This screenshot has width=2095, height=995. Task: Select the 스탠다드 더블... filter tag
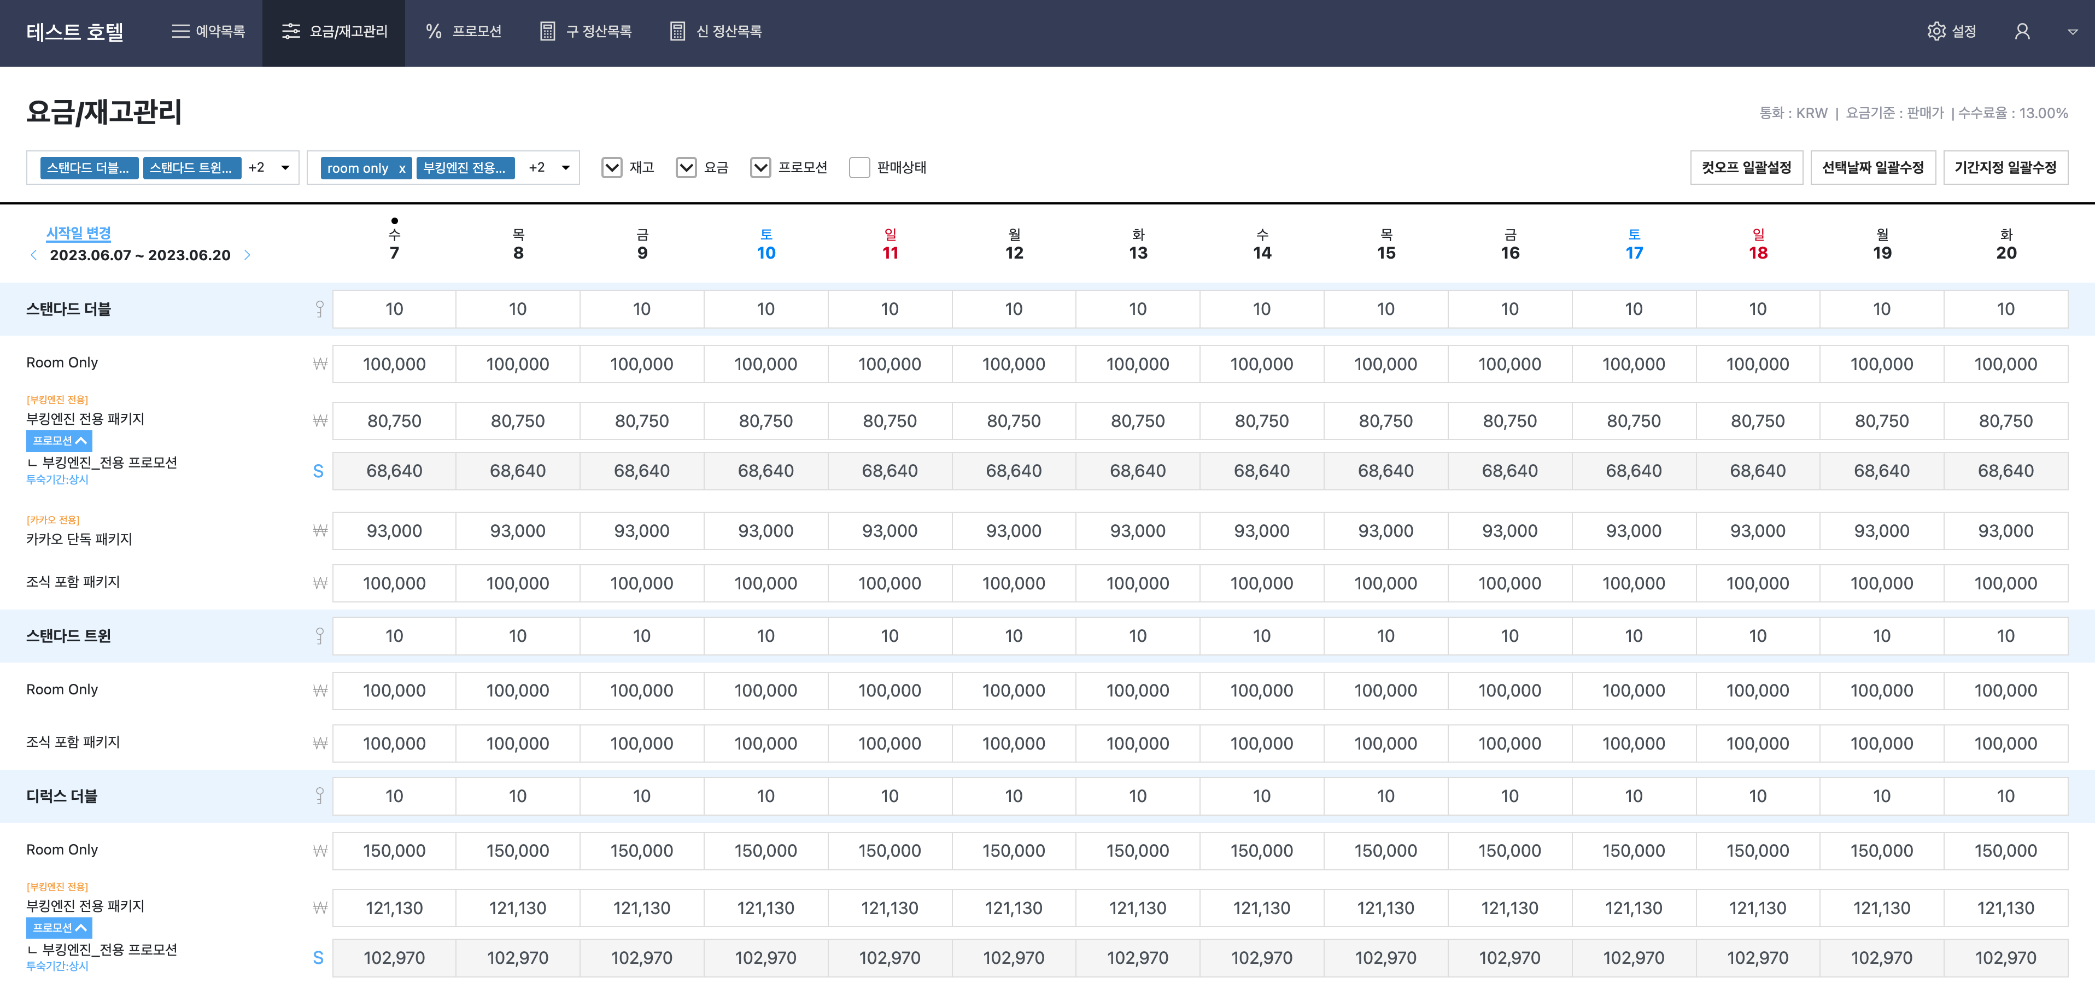coord(89,168)
